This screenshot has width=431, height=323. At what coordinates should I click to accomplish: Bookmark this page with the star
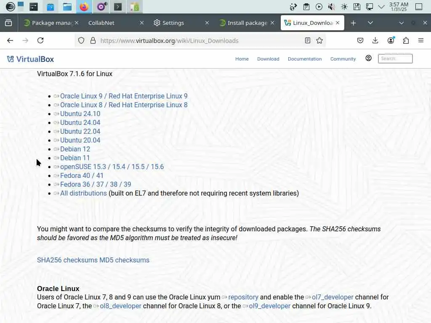pos(319,41)
